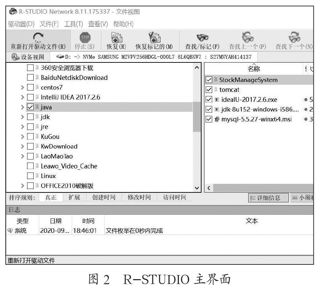Click the Recover Marked (恢复标记的) icon
This screenshot has height=285, width=321.
tap(154, 37)
